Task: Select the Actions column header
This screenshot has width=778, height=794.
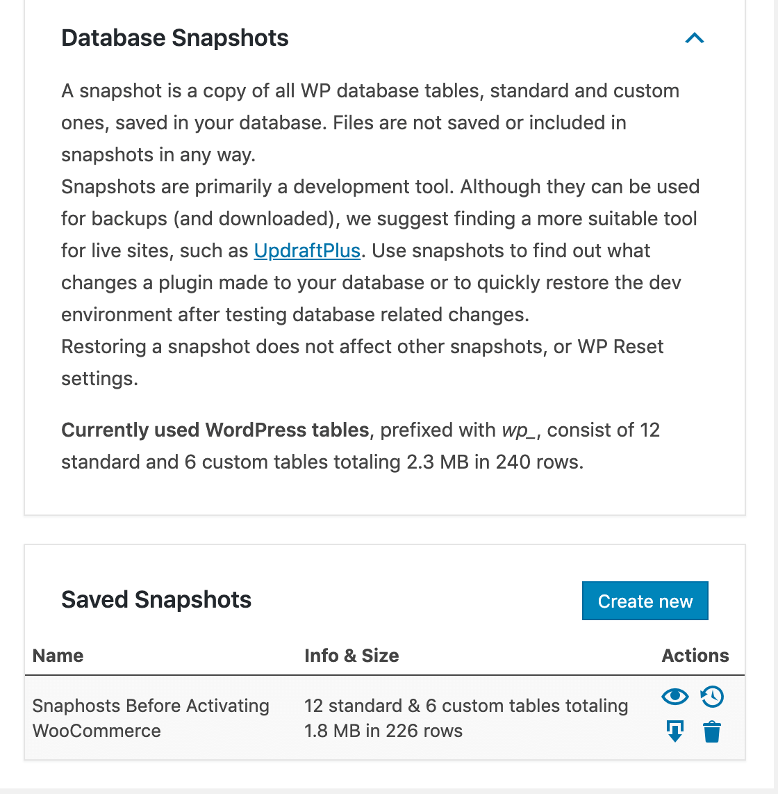Action: tap(695, 655)
